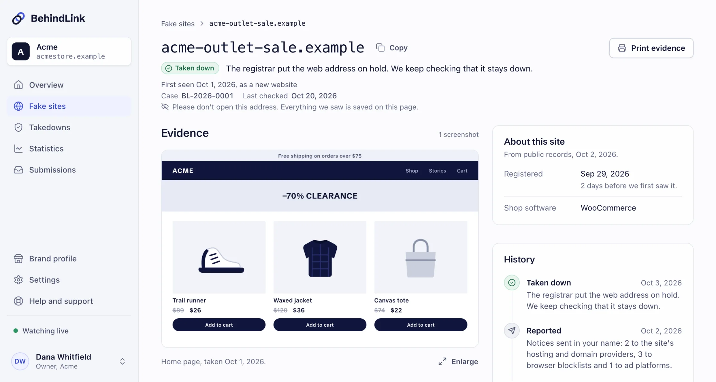The width and height of the screenshot is (716, 382).
Task: Click the Statistics chart icon
Action: pyautogui.click(x=18, y=149)
